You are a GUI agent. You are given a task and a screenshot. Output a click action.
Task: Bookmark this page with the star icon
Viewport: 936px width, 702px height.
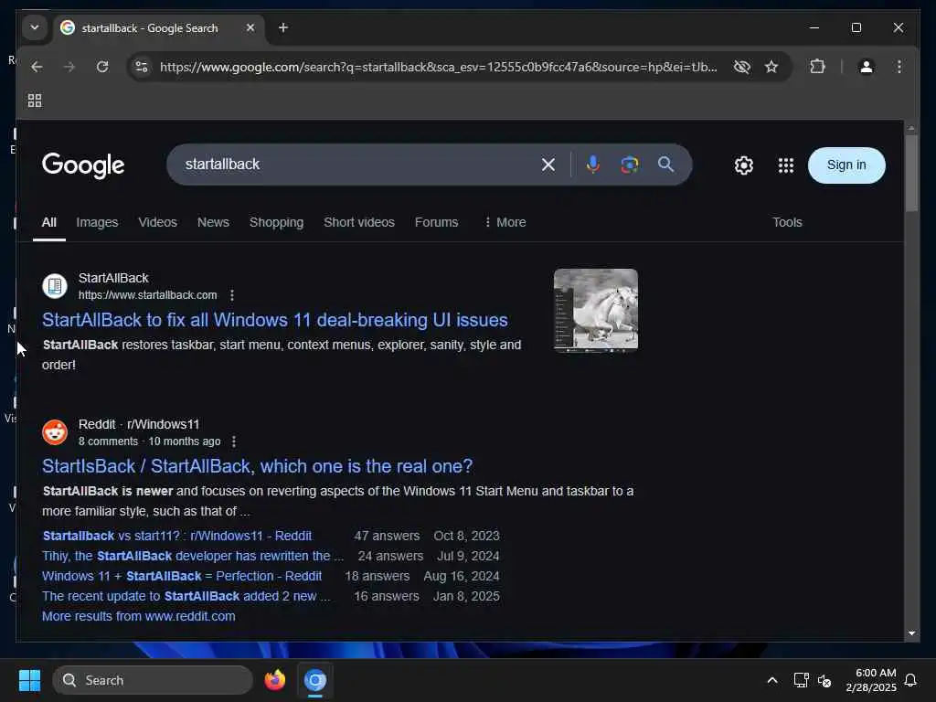[771, 67]
